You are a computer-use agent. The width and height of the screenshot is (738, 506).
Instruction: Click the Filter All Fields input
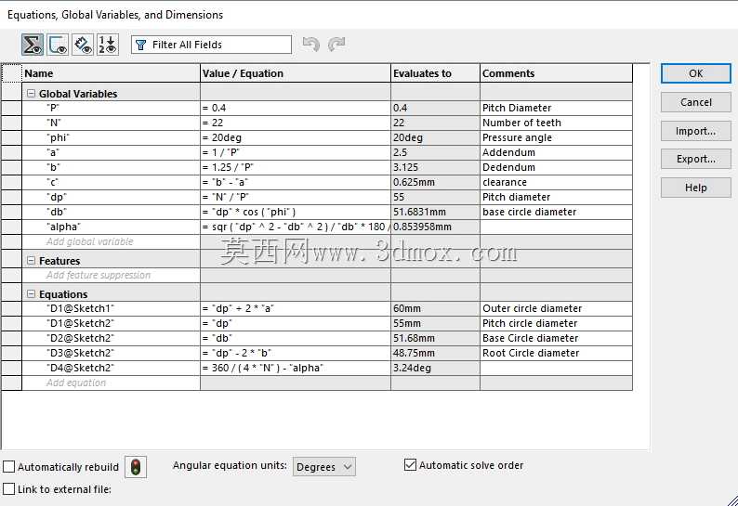coord(211,45)
